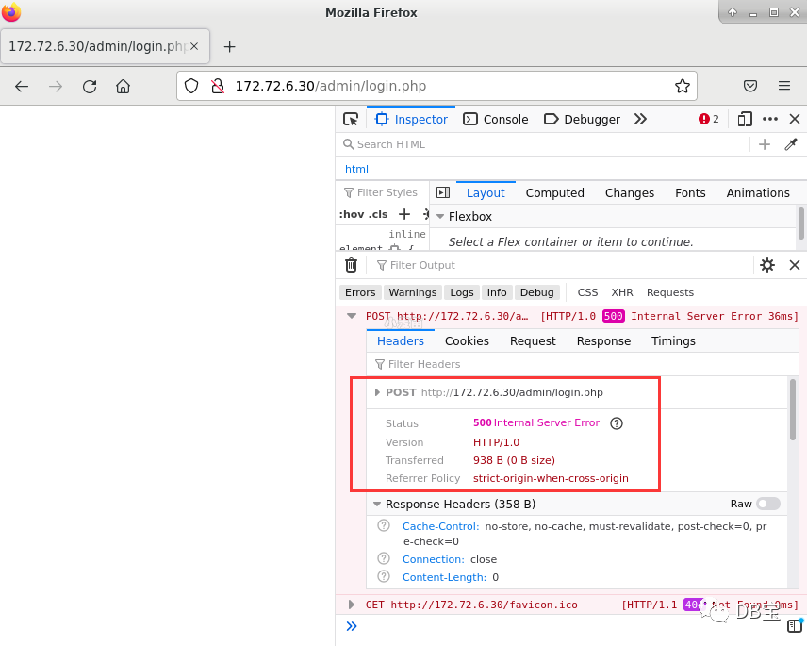Click the forward navigation arrow

(56, 87)
